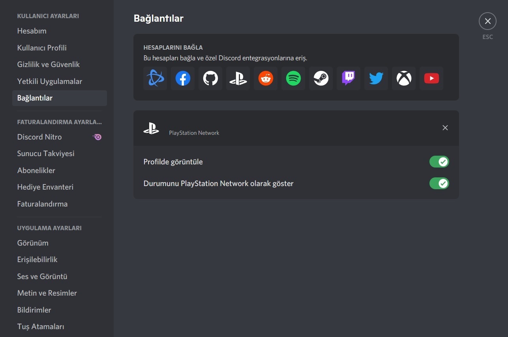
Task: Add a Twitter connection
Action: [x=376, y=78]
